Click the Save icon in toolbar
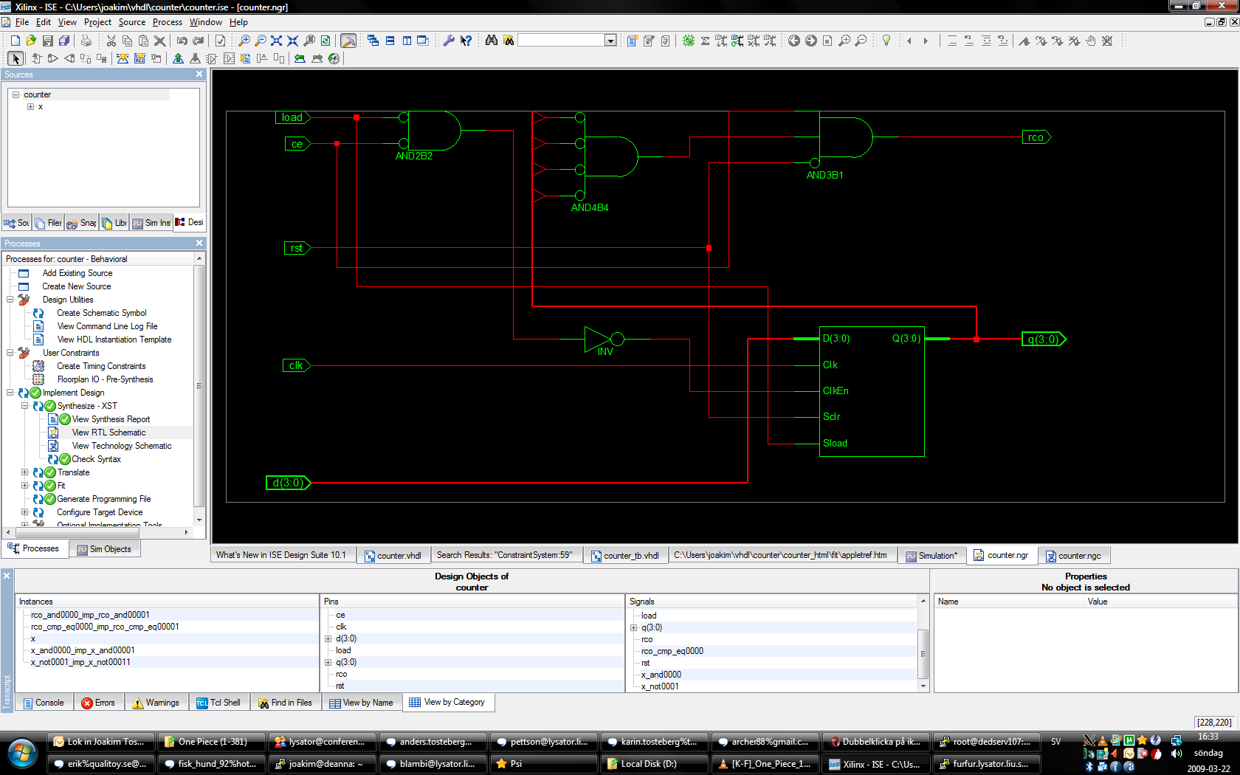This screenshot has height=775, width=1240. pos(48,41)
